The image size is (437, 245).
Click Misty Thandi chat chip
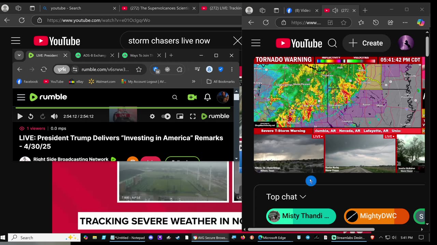pos(301,216)
